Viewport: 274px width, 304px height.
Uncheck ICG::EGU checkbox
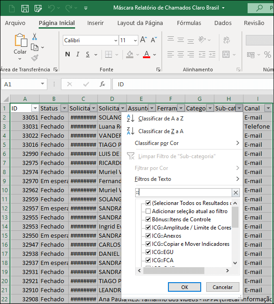[x=148, y=252]
